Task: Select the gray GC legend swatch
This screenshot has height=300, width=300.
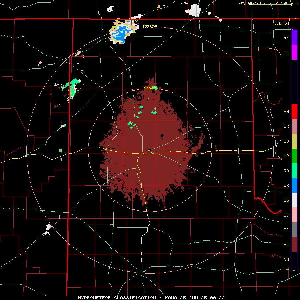Action: coord(294,230)
